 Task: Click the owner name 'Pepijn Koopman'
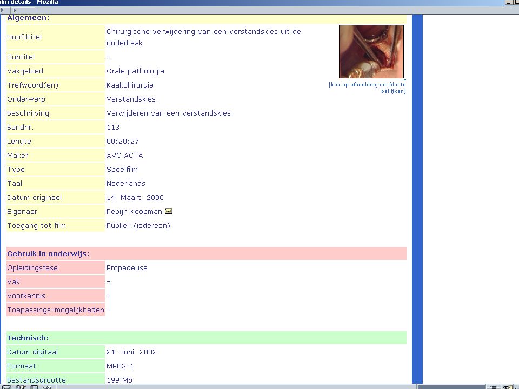(x=134, y=212)
